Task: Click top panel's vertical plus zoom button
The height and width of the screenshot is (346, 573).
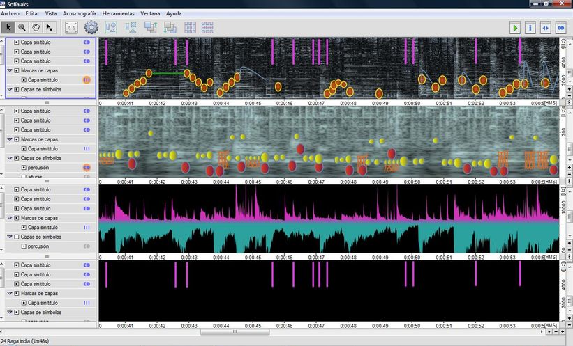Action: pos(570,89)
